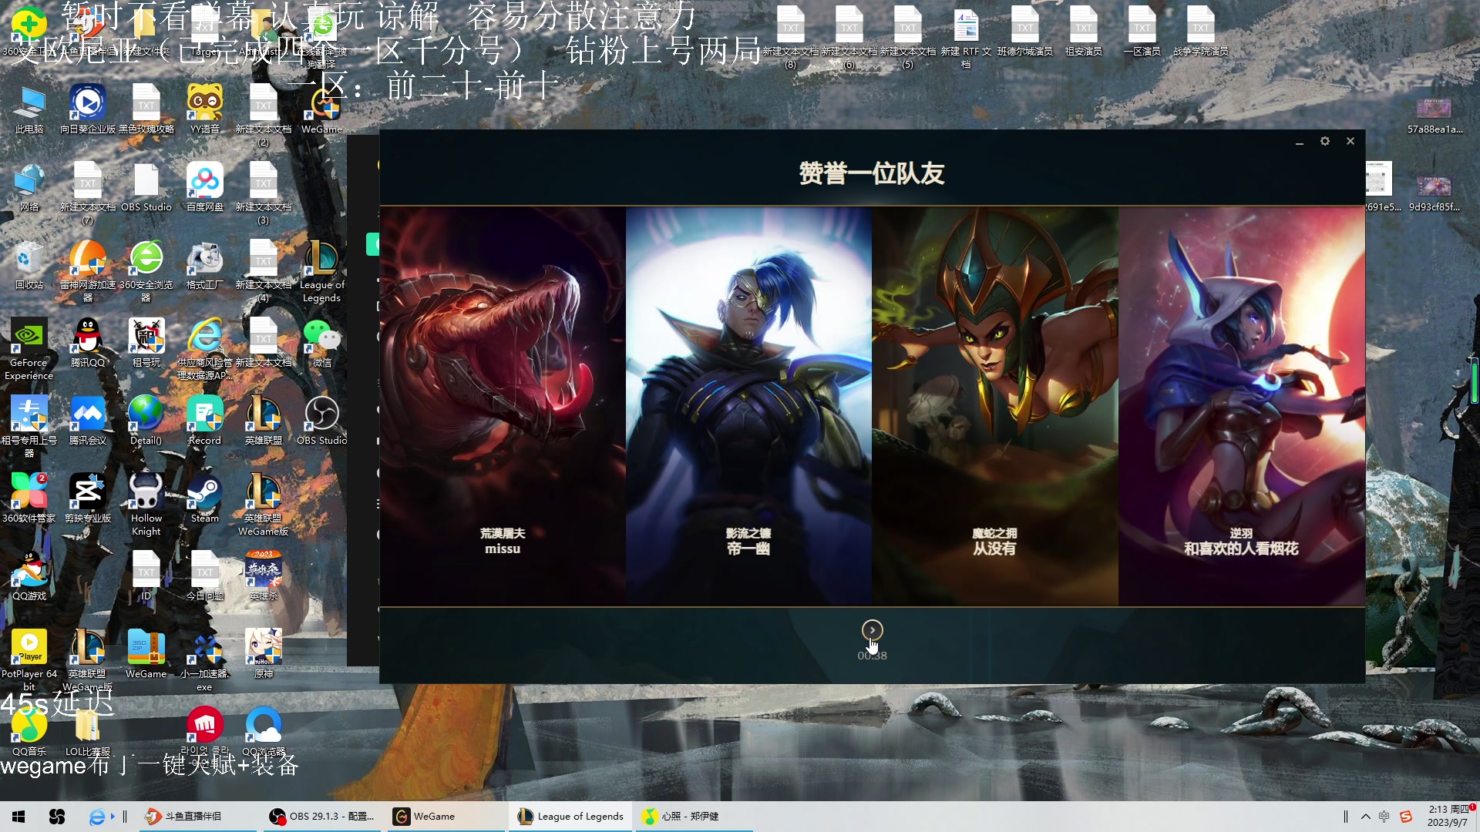The width and height of the screenshot is (1480, 832).
Task: Open the 班德尔城演员 text file
Action: 1025,32
